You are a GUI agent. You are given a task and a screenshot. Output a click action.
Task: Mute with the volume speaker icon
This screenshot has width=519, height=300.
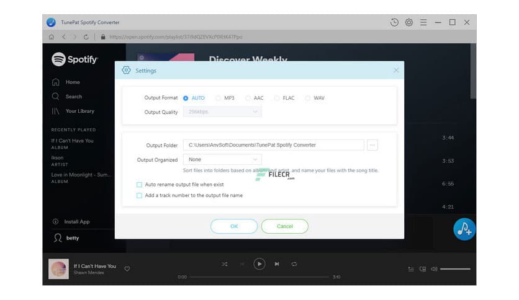(434, 269)
